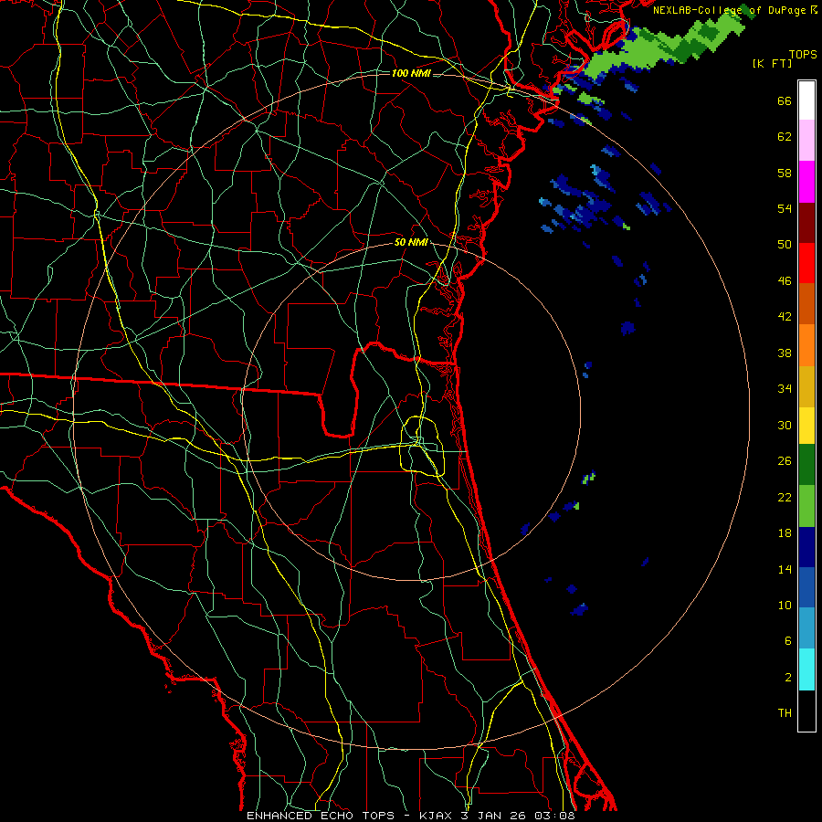822x822 pixels.
Task: Click the light pink legend swatch
Action: 806,140
